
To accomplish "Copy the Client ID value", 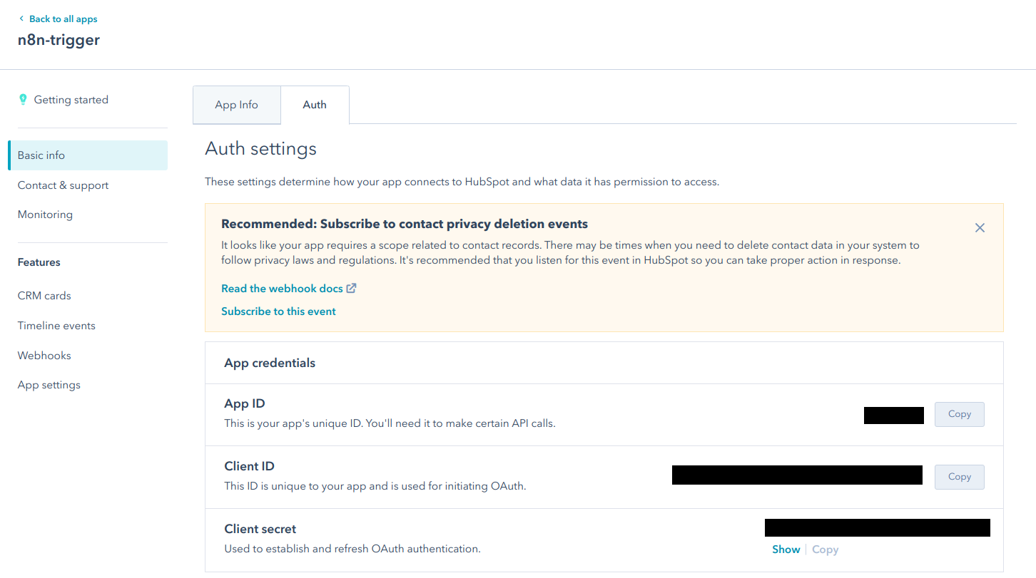I will pos(959,477).
